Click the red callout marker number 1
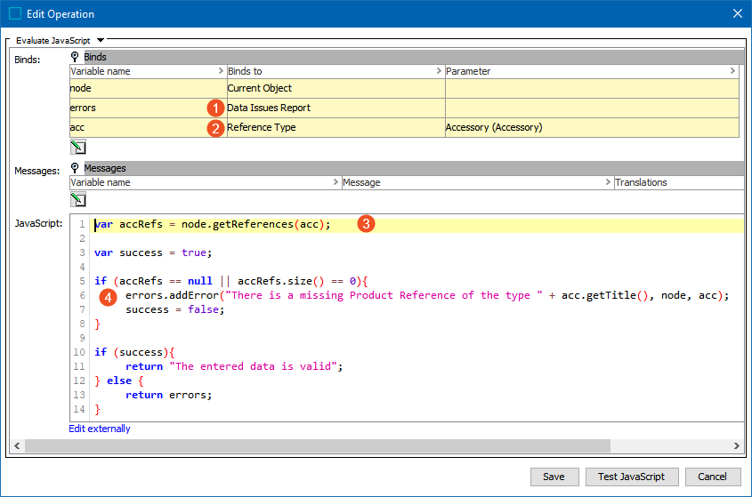This screenshot has width=752, height=497. 214,108
